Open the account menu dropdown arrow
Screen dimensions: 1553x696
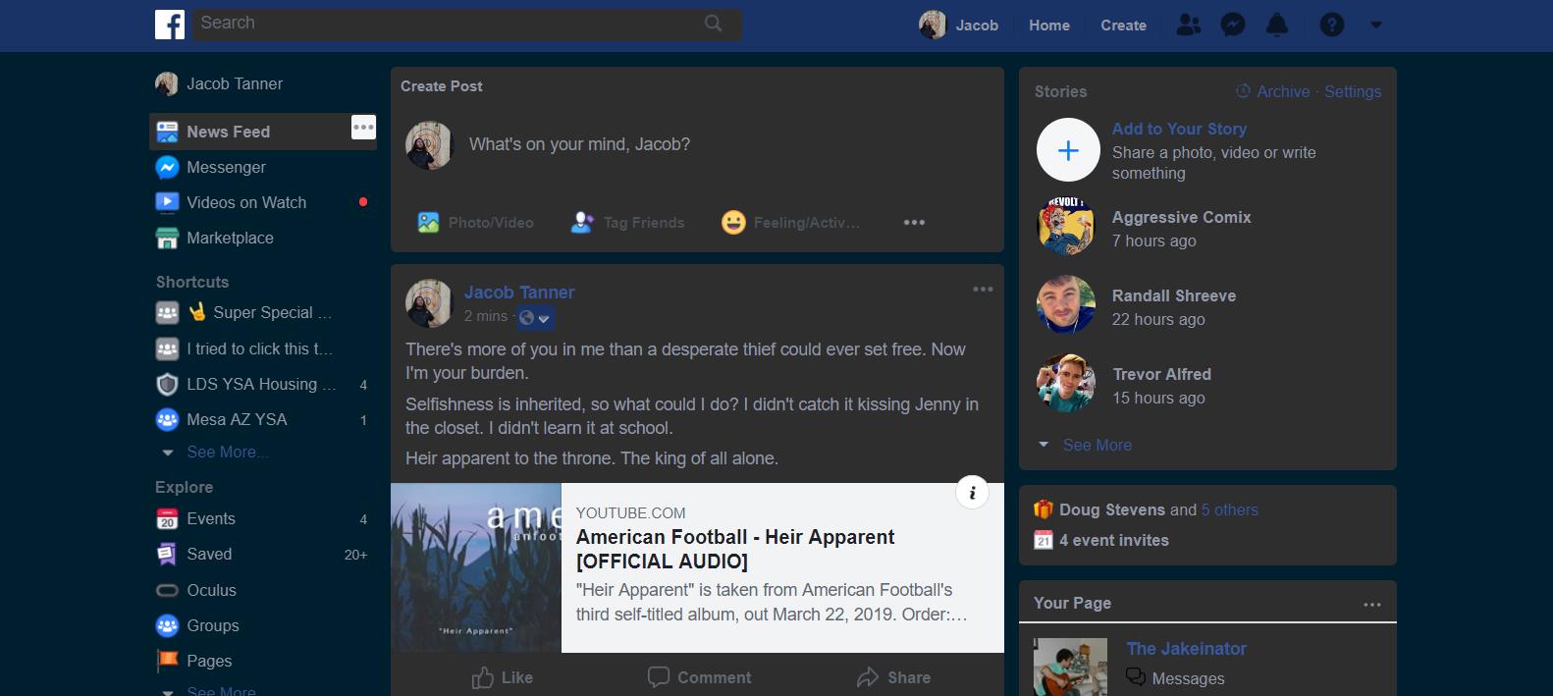[x=1376, y=25]
